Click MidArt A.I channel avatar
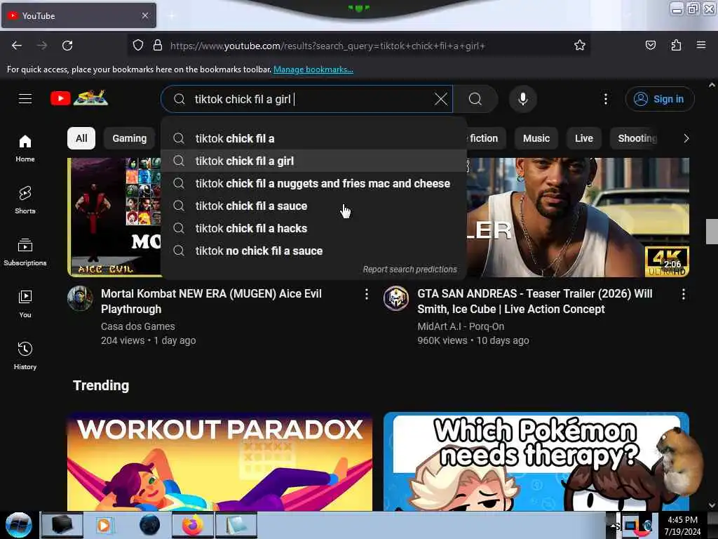This screenshot has height=539, width=718. click(396, 298)
